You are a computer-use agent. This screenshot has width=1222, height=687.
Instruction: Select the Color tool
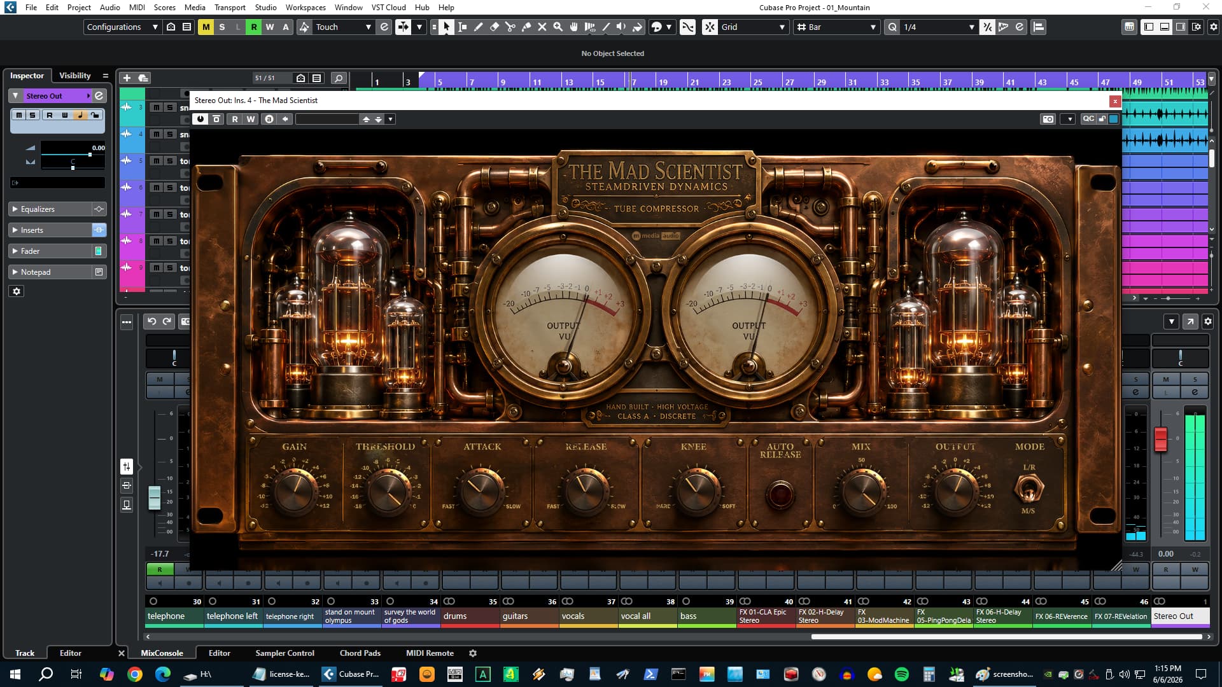pyautogui.click(x=637, y=27)
